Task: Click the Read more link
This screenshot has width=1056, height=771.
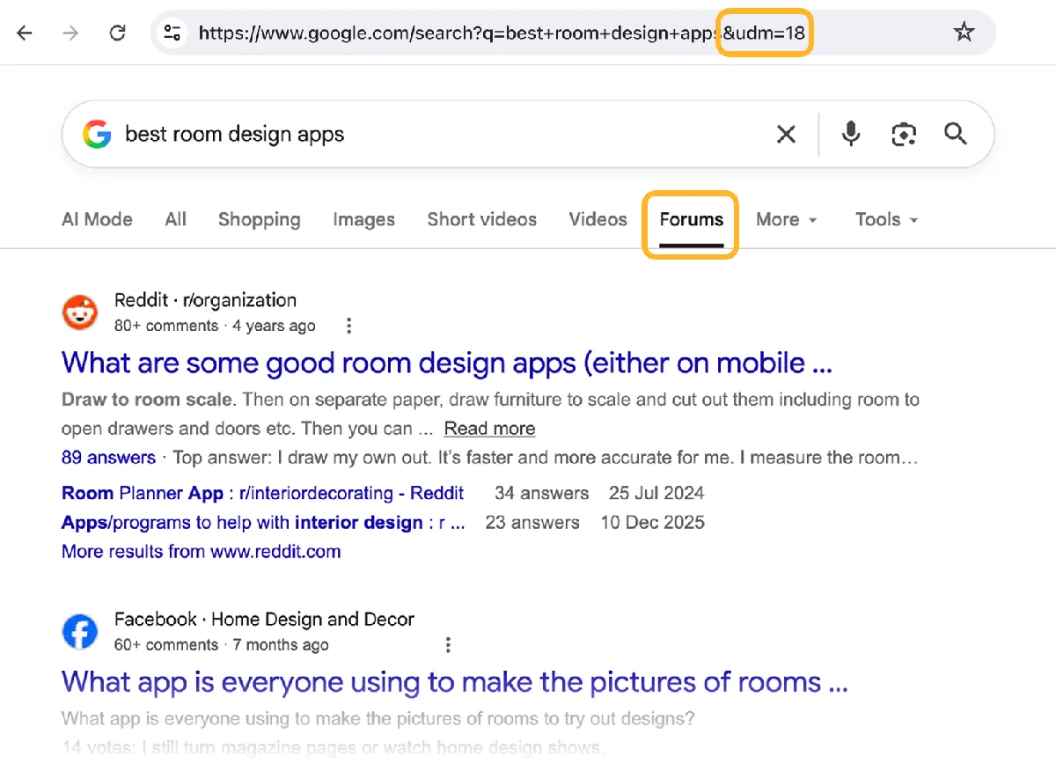Action: (x=489, y=429)
